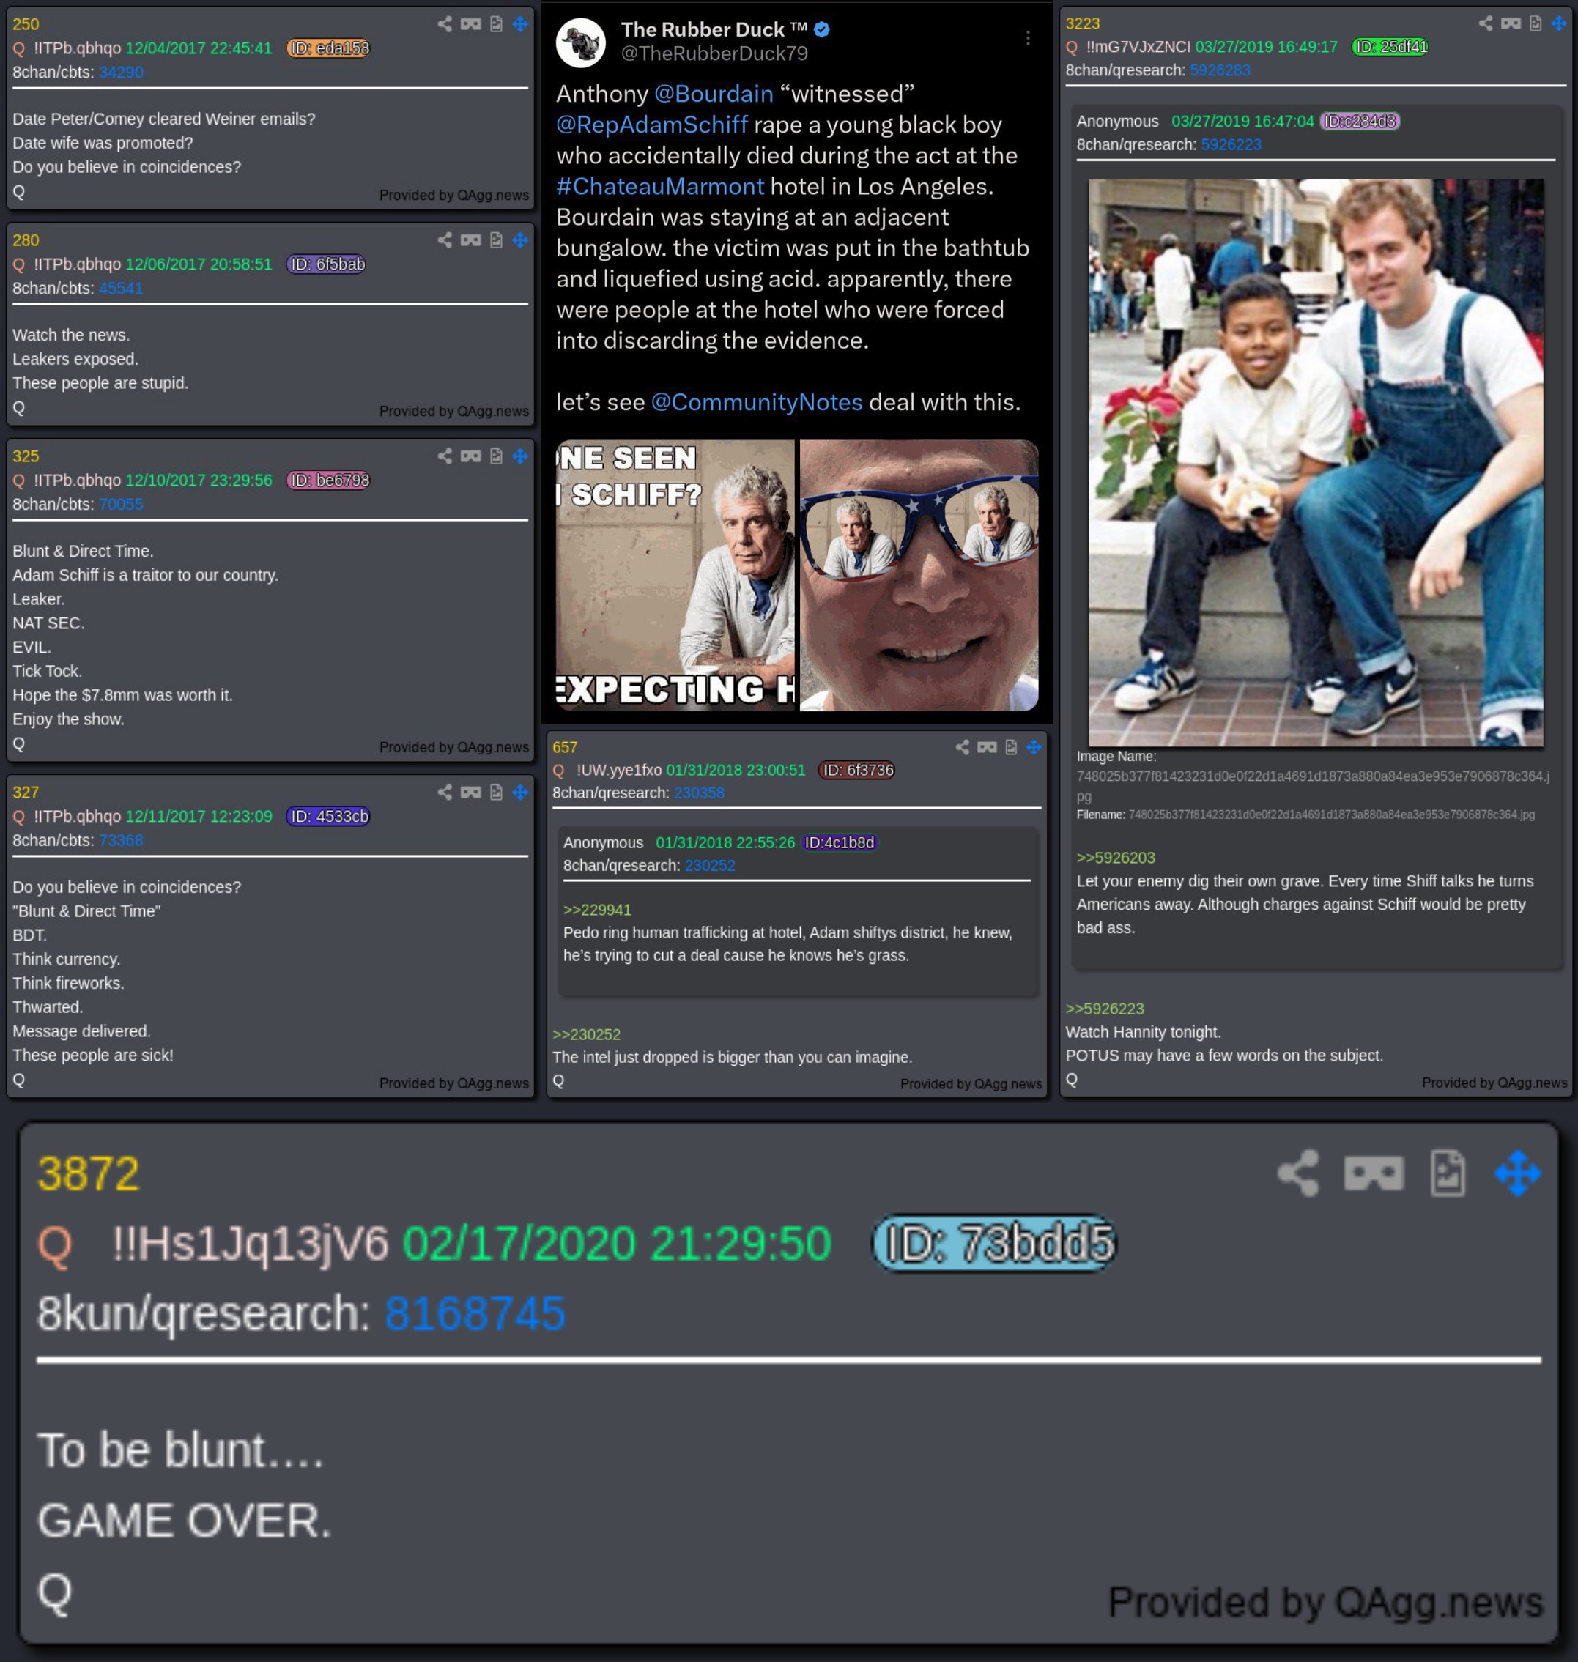Click the blue move icon on post 325
Viewport: 1578px width, 1662px height.
521,457
